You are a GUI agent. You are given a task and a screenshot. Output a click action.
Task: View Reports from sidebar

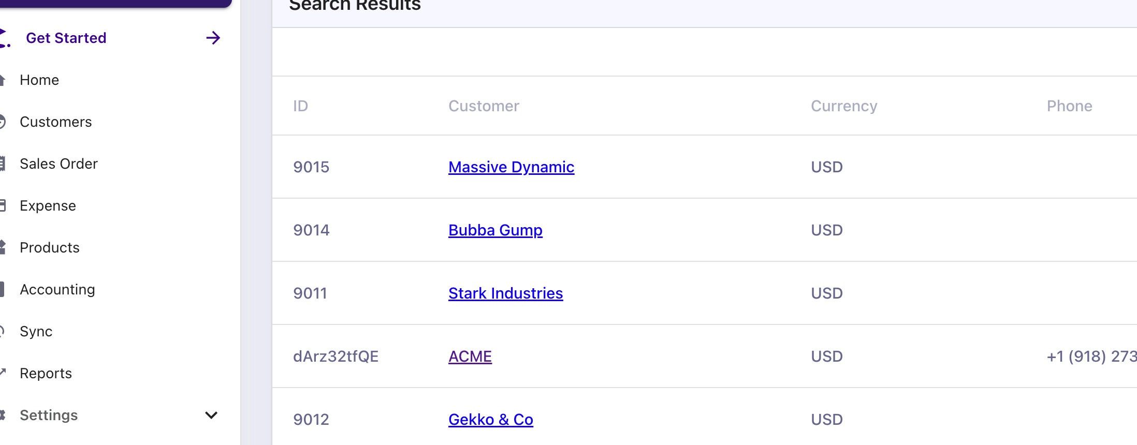pyautogui.click(x=46, y=373)
